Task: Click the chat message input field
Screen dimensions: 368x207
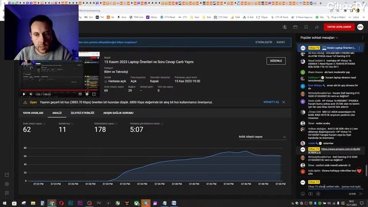Action: pyautogui.click(x=335, y=186)
